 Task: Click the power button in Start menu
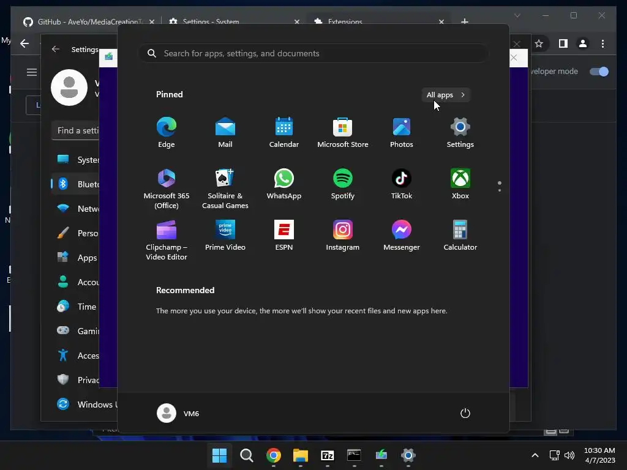click(465, 413)
